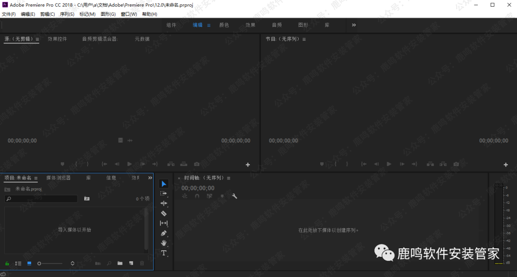Switch to the 颜色 workspace
The width and height of the screenshot is (517, 277).
(225, 25)
